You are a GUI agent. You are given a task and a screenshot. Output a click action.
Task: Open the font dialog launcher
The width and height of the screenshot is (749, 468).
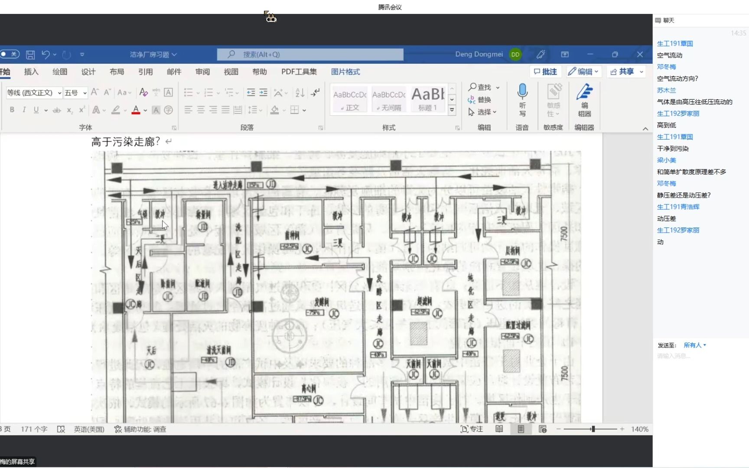click(174, 128)
